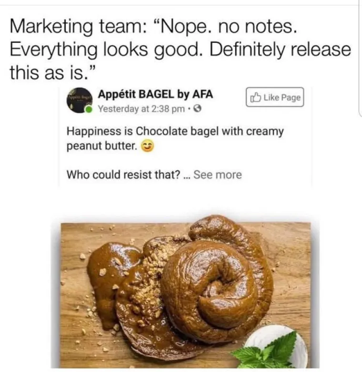Click the smiling emoji in the post
Screen dimensions: 362x372
click(x=148, y=146)
